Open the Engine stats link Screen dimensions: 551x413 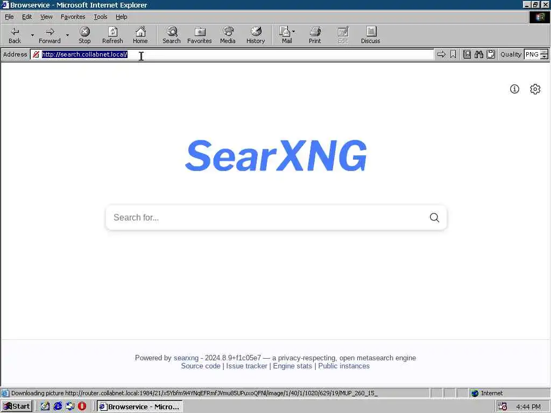[x=292, y=366]
